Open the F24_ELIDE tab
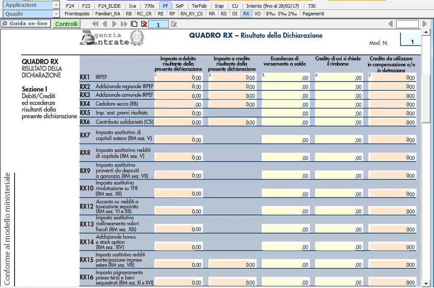Viewport: 434px width, 288px height. [x=109, y=6]
